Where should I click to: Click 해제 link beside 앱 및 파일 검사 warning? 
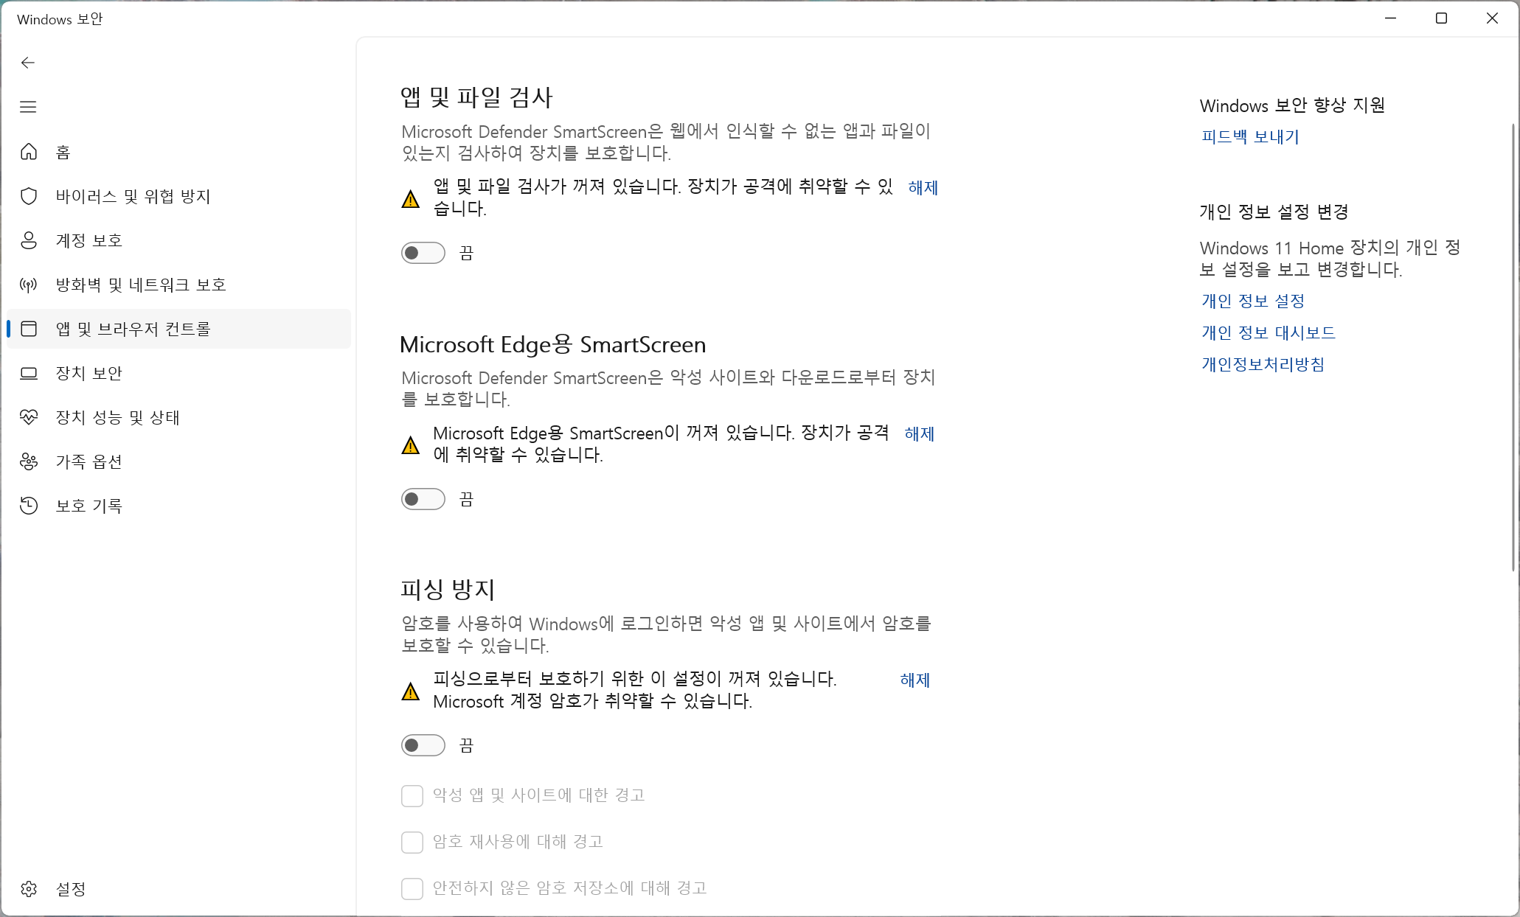tap(923, 188)
